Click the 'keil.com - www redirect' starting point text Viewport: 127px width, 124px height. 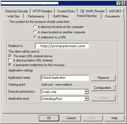pyautogui.click(x=58, y=85)
